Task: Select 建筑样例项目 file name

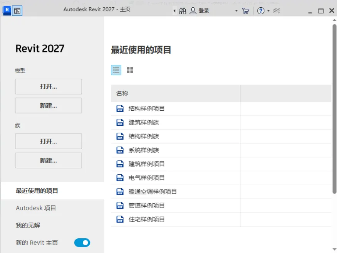Action: (x=146, y=164)
